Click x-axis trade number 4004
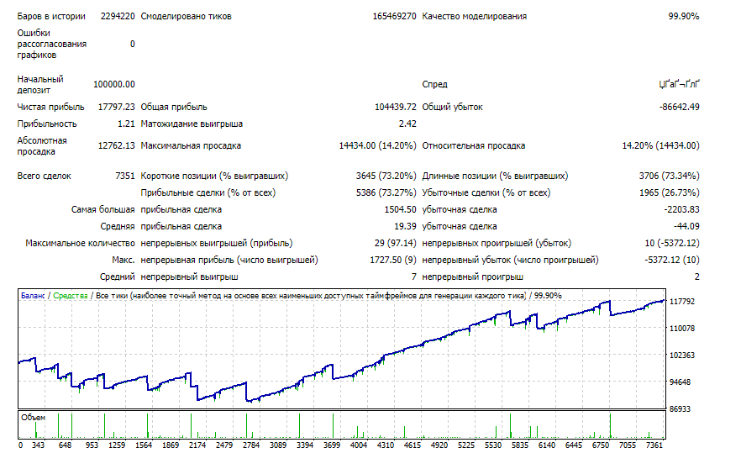The width and height of the screenshot is (741, 453). click(359, 445)
